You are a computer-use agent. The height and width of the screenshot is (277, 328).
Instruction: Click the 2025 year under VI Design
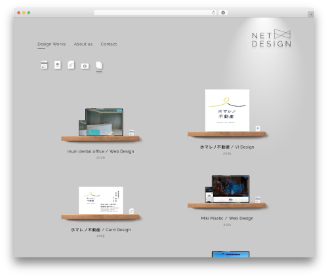[x=227, y=153]
